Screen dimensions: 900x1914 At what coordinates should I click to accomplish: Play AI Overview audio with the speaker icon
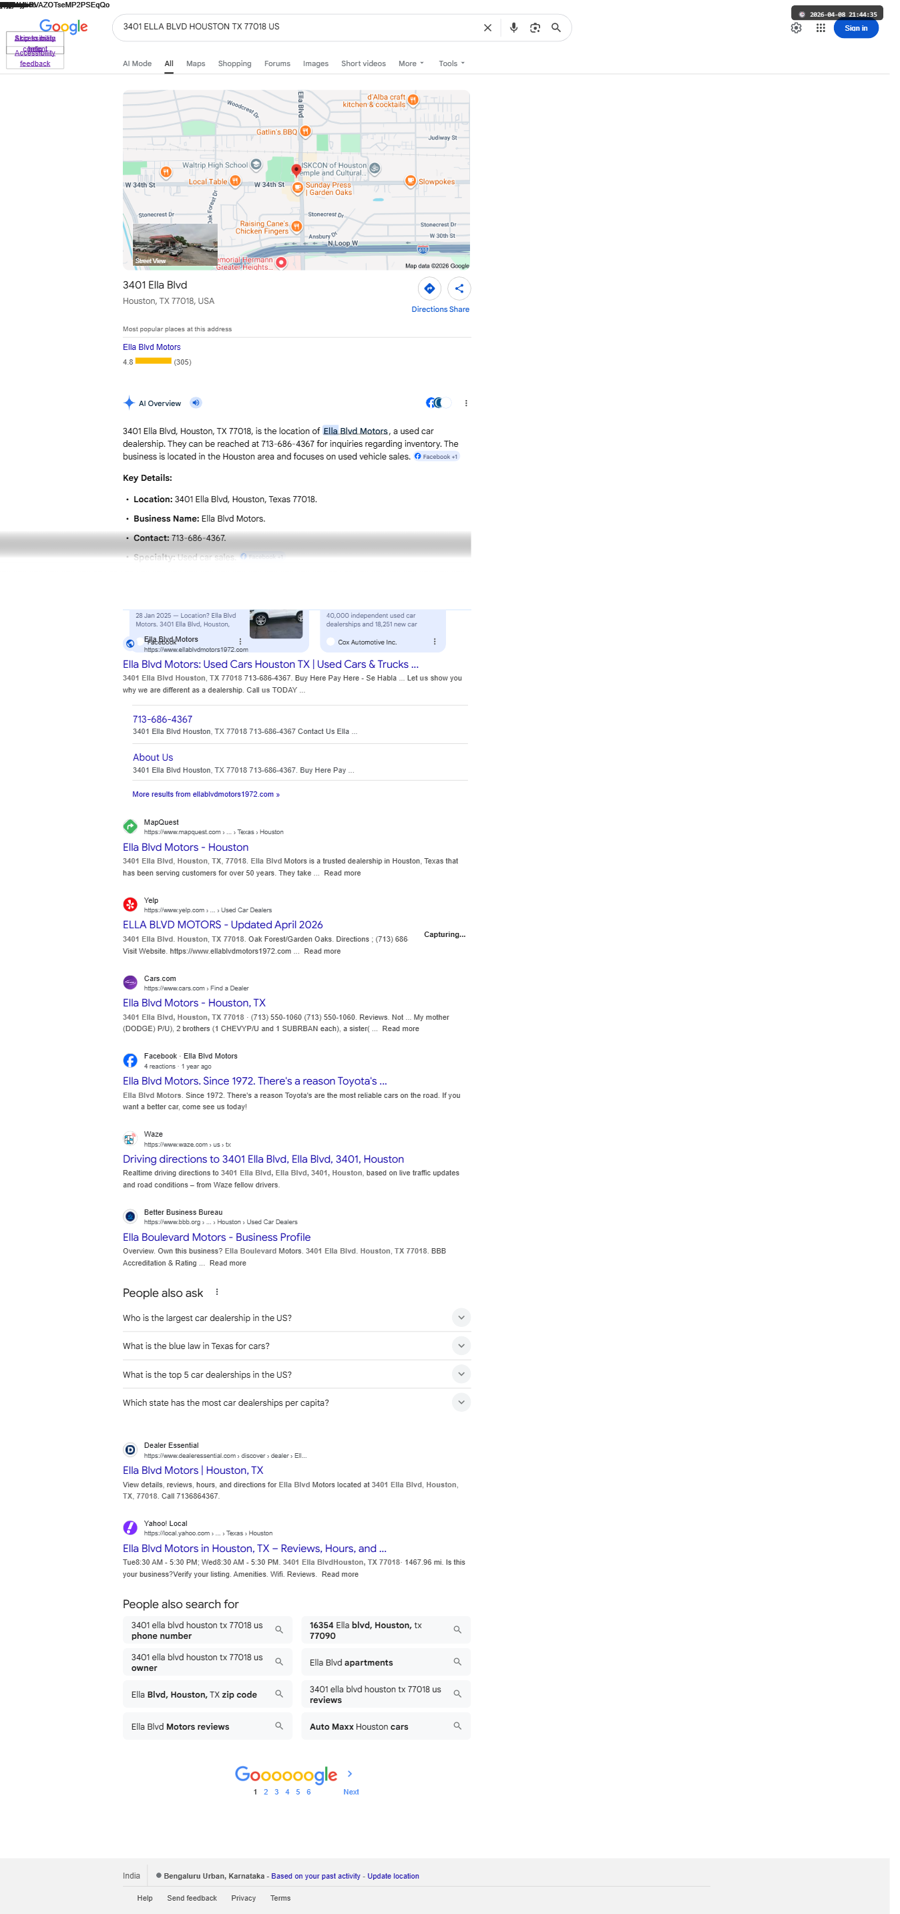tap(196, 403)
